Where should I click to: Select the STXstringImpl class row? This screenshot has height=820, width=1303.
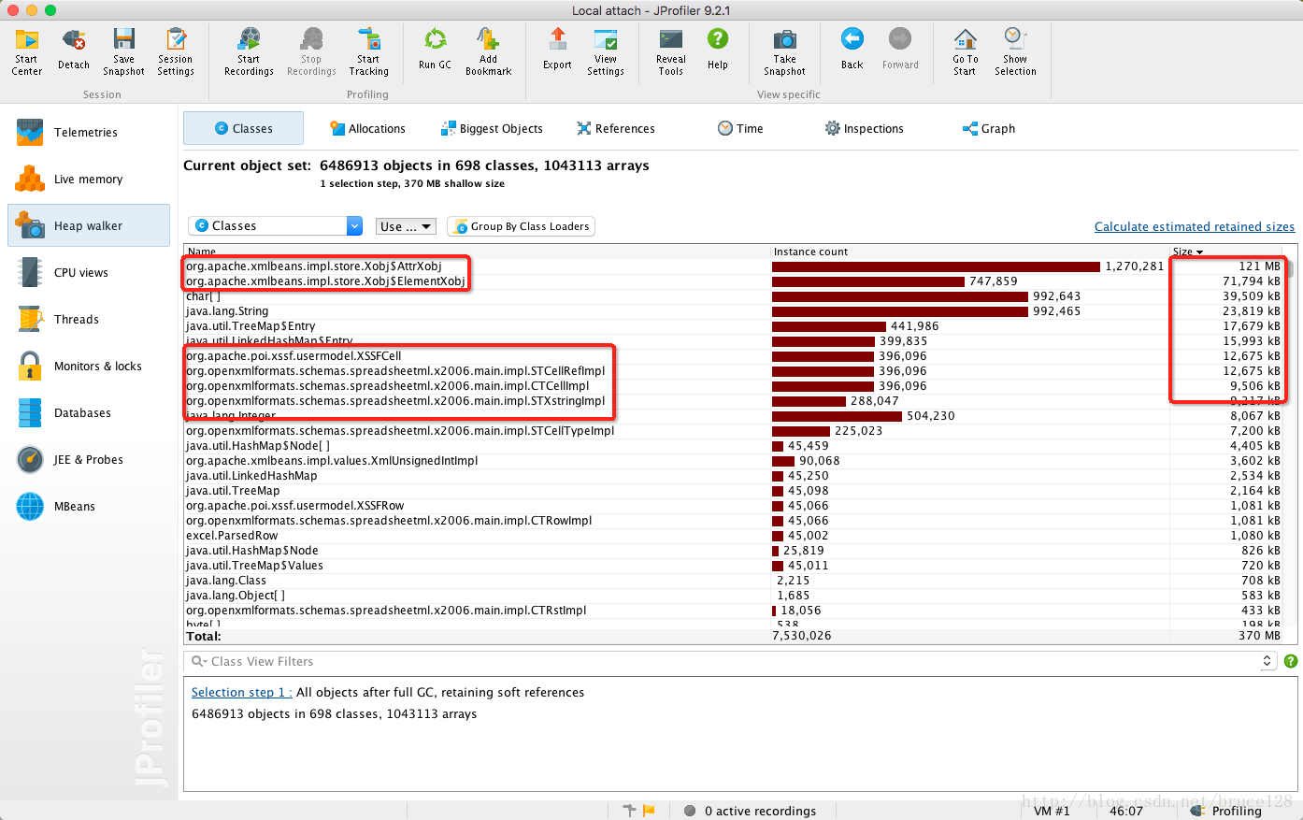(x=734, y=401)
